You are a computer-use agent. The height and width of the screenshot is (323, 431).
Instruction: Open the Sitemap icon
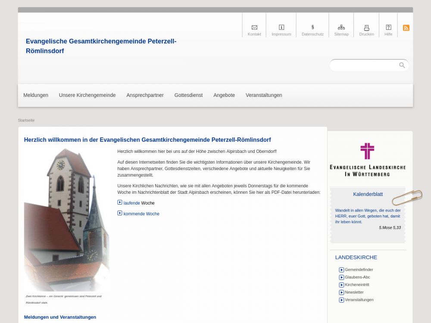tap(341, 28)
